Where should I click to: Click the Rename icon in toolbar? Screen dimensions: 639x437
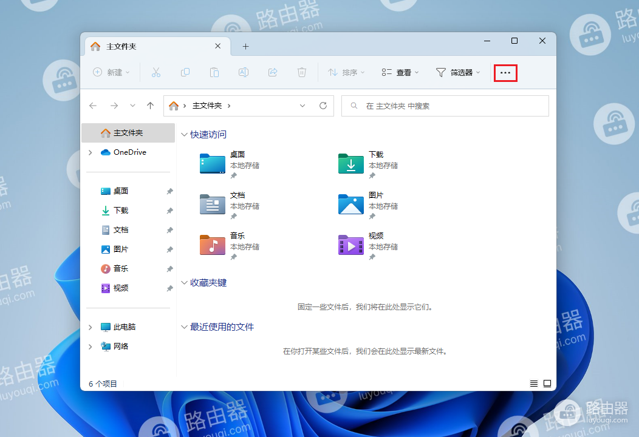tap(244, 72)
